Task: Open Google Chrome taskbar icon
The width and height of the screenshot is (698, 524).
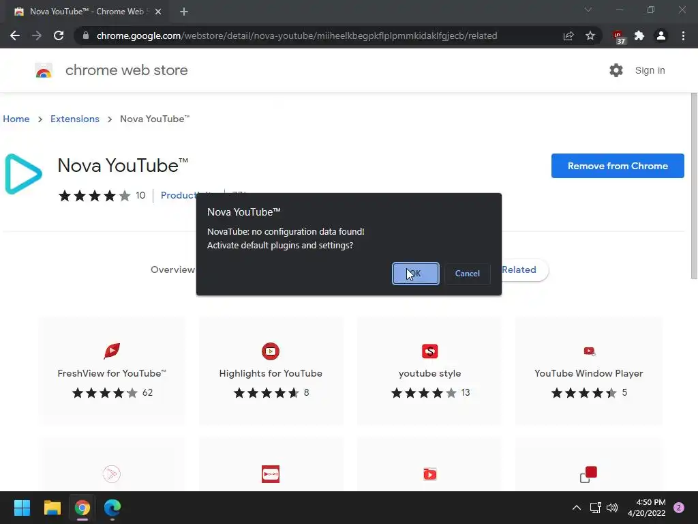Action: click(x=82, y=508)
